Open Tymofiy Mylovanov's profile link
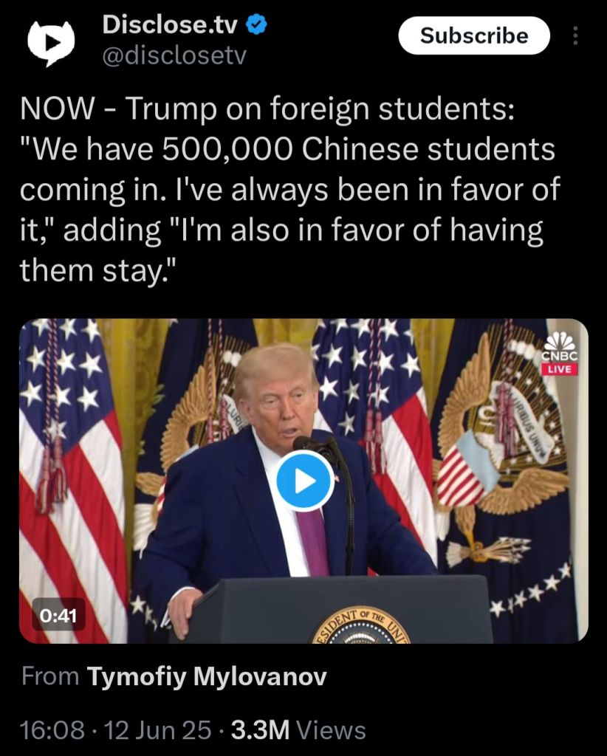607x756 pixels. [x=207, y=676]
